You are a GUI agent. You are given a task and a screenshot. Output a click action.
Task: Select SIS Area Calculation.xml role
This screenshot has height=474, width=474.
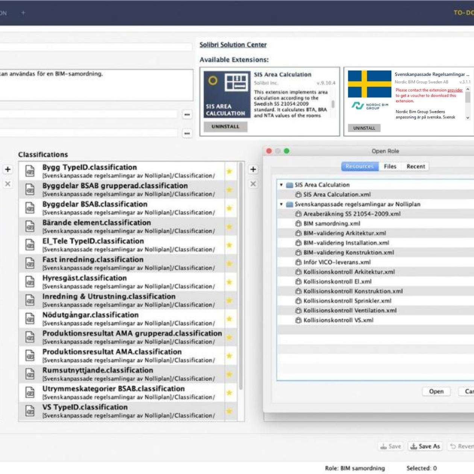pyautogui.click(x=337, y=194)
